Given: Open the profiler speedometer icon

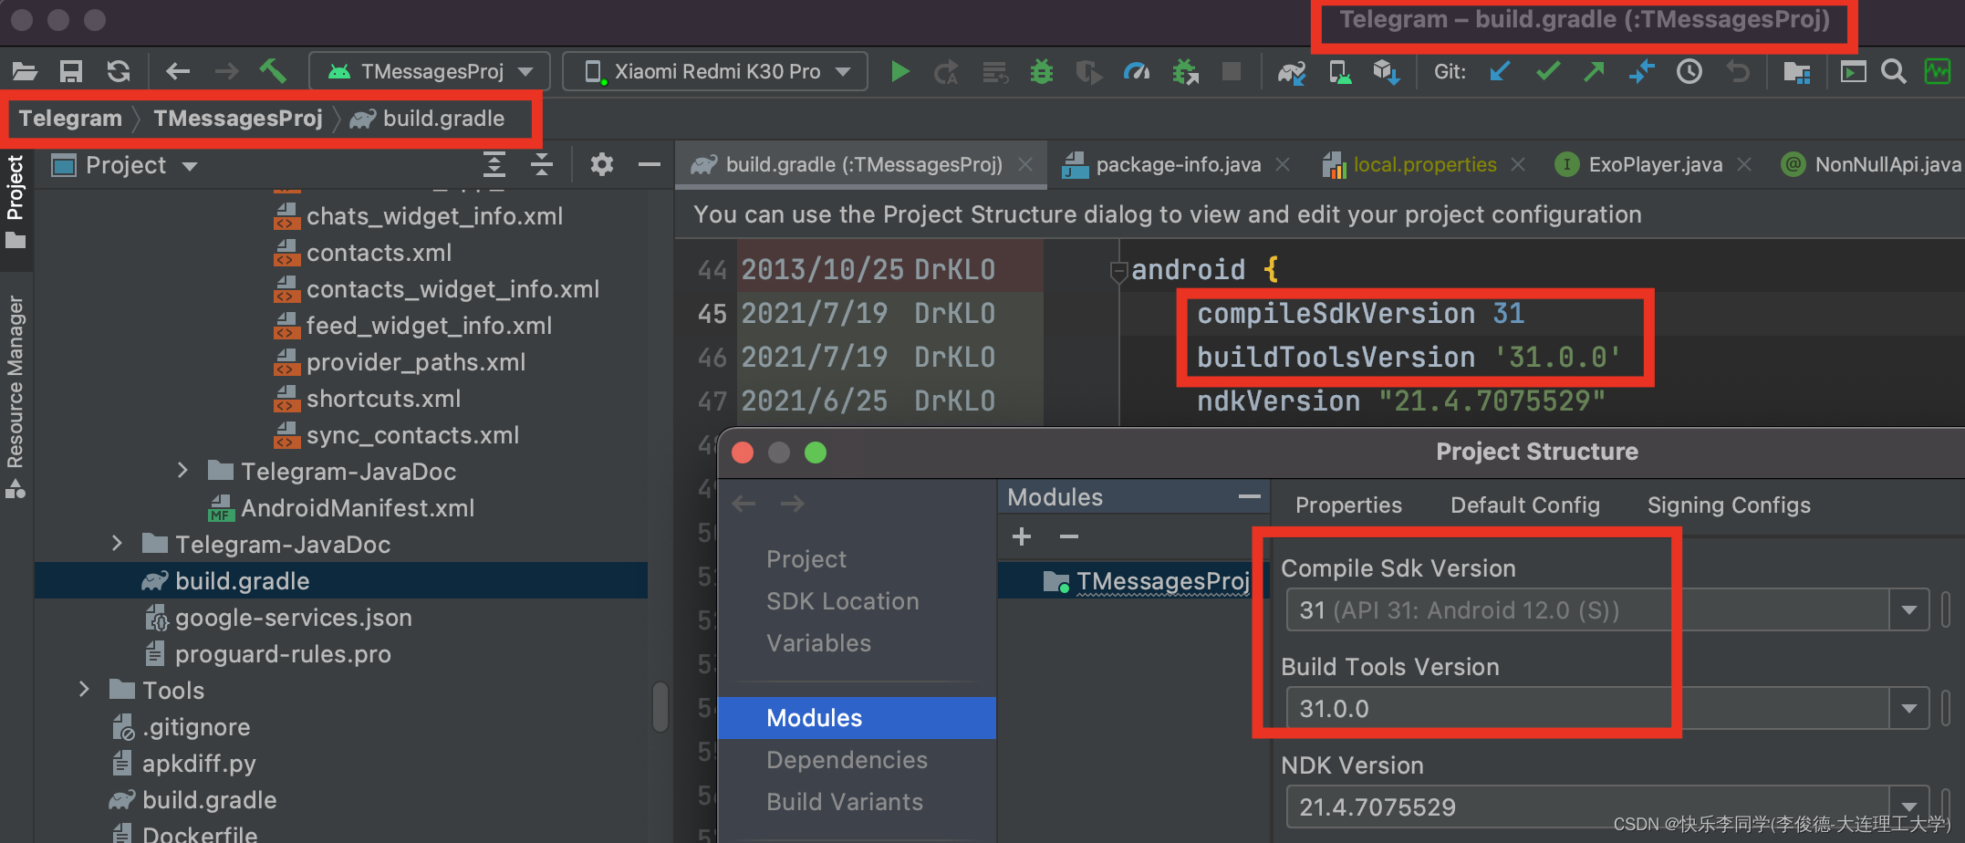Looking at the screenshot, I should click(1137, 71).
